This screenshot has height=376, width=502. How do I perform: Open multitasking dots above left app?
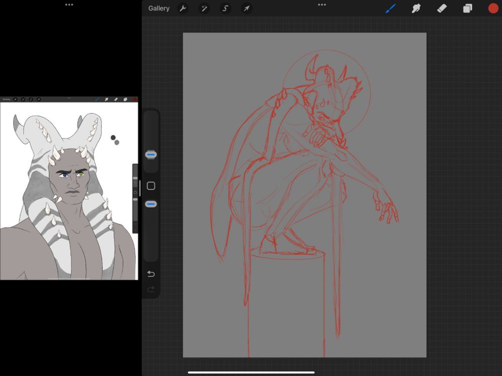[x=69, y=5]
